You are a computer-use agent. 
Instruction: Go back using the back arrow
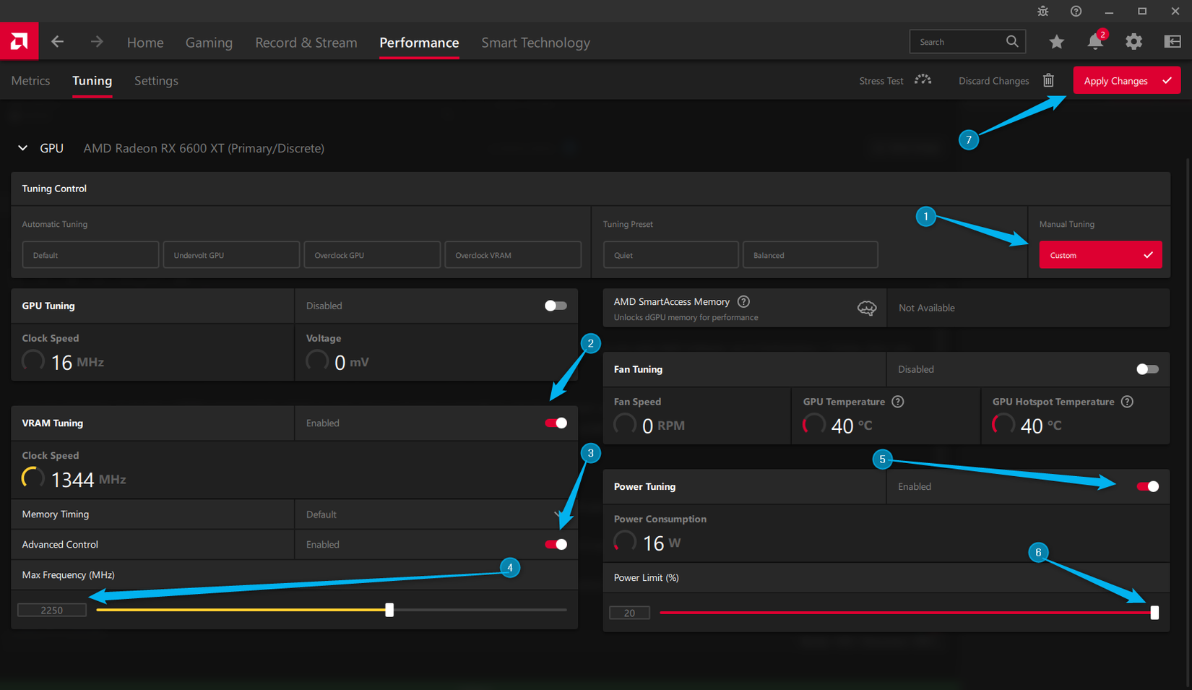(58, 42)
